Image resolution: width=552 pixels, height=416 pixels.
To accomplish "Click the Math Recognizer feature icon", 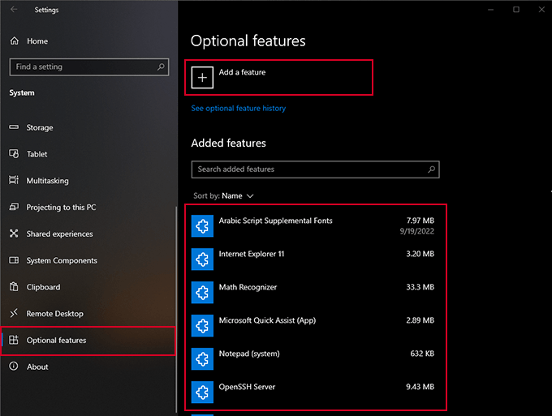I will click(x=202, y=292).
